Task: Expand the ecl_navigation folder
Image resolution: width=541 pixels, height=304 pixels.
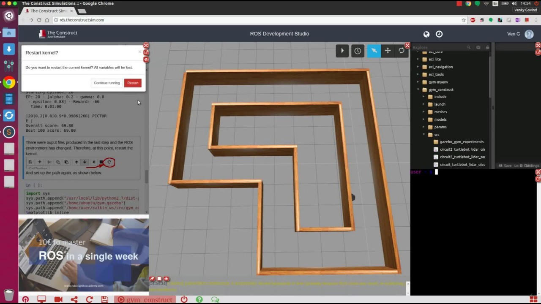Action: [418, 67]
